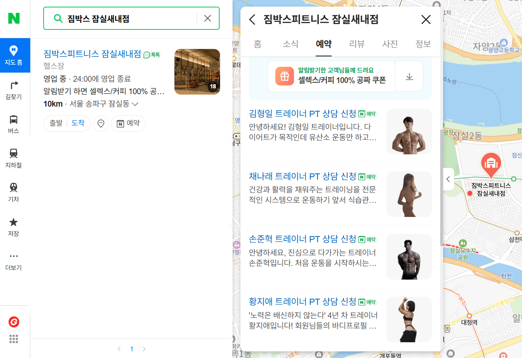This screenshot has height=358, width=522.
Task: Click the orange gym map marker
Action: coord(491,165)
